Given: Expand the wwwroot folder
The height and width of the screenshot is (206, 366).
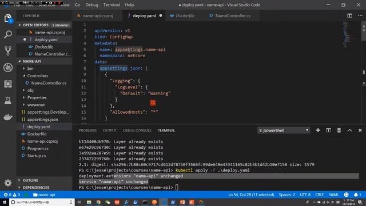Looking at the screenshot, I should [x=24, y=105].
